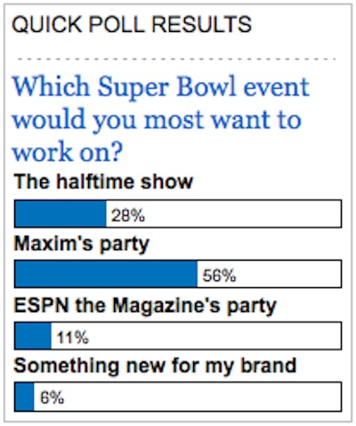Viewport: 356px width, 426px height.
Task: Click the empty portion of halftime show bar
Action: point(223,213)
